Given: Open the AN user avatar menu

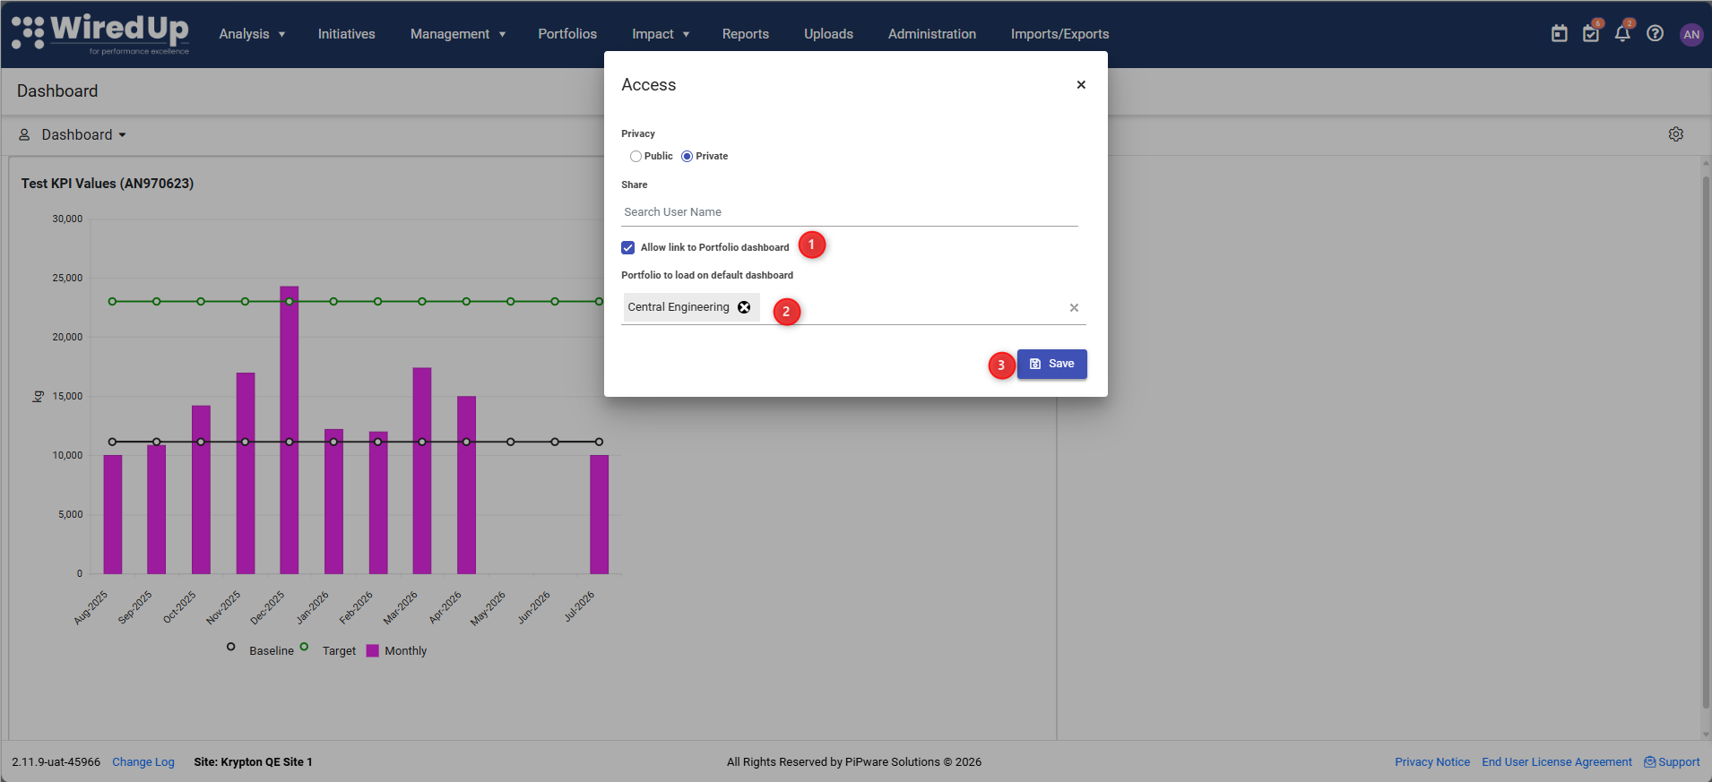Looking at the screenshot, I should (1691, 34).
